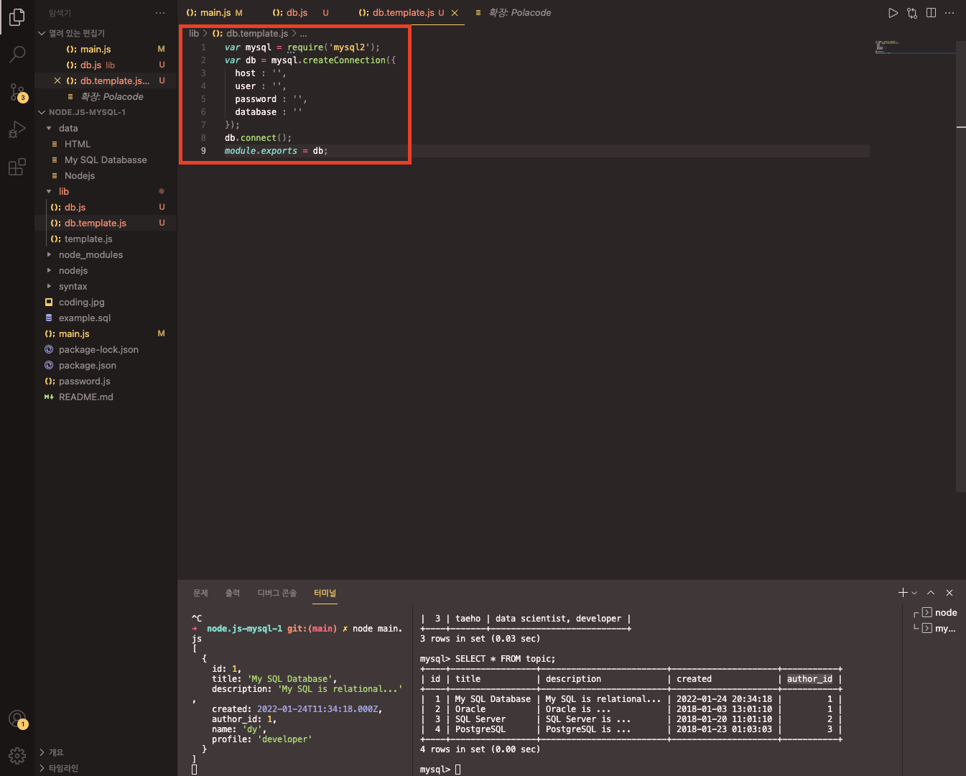The width and height of the screenshot is (966, 776).
Task: Focus the mysql> prompt in right terminal
Action: pyautogui.click(x=440, y=769)
